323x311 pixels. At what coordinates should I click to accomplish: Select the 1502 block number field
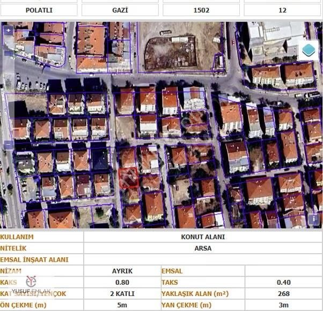pos(202,10)
